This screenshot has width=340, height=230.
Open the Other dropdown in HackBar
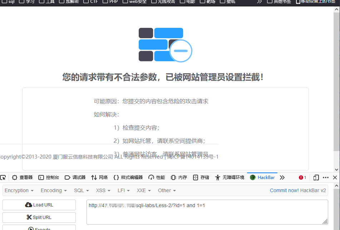[167, 190]
